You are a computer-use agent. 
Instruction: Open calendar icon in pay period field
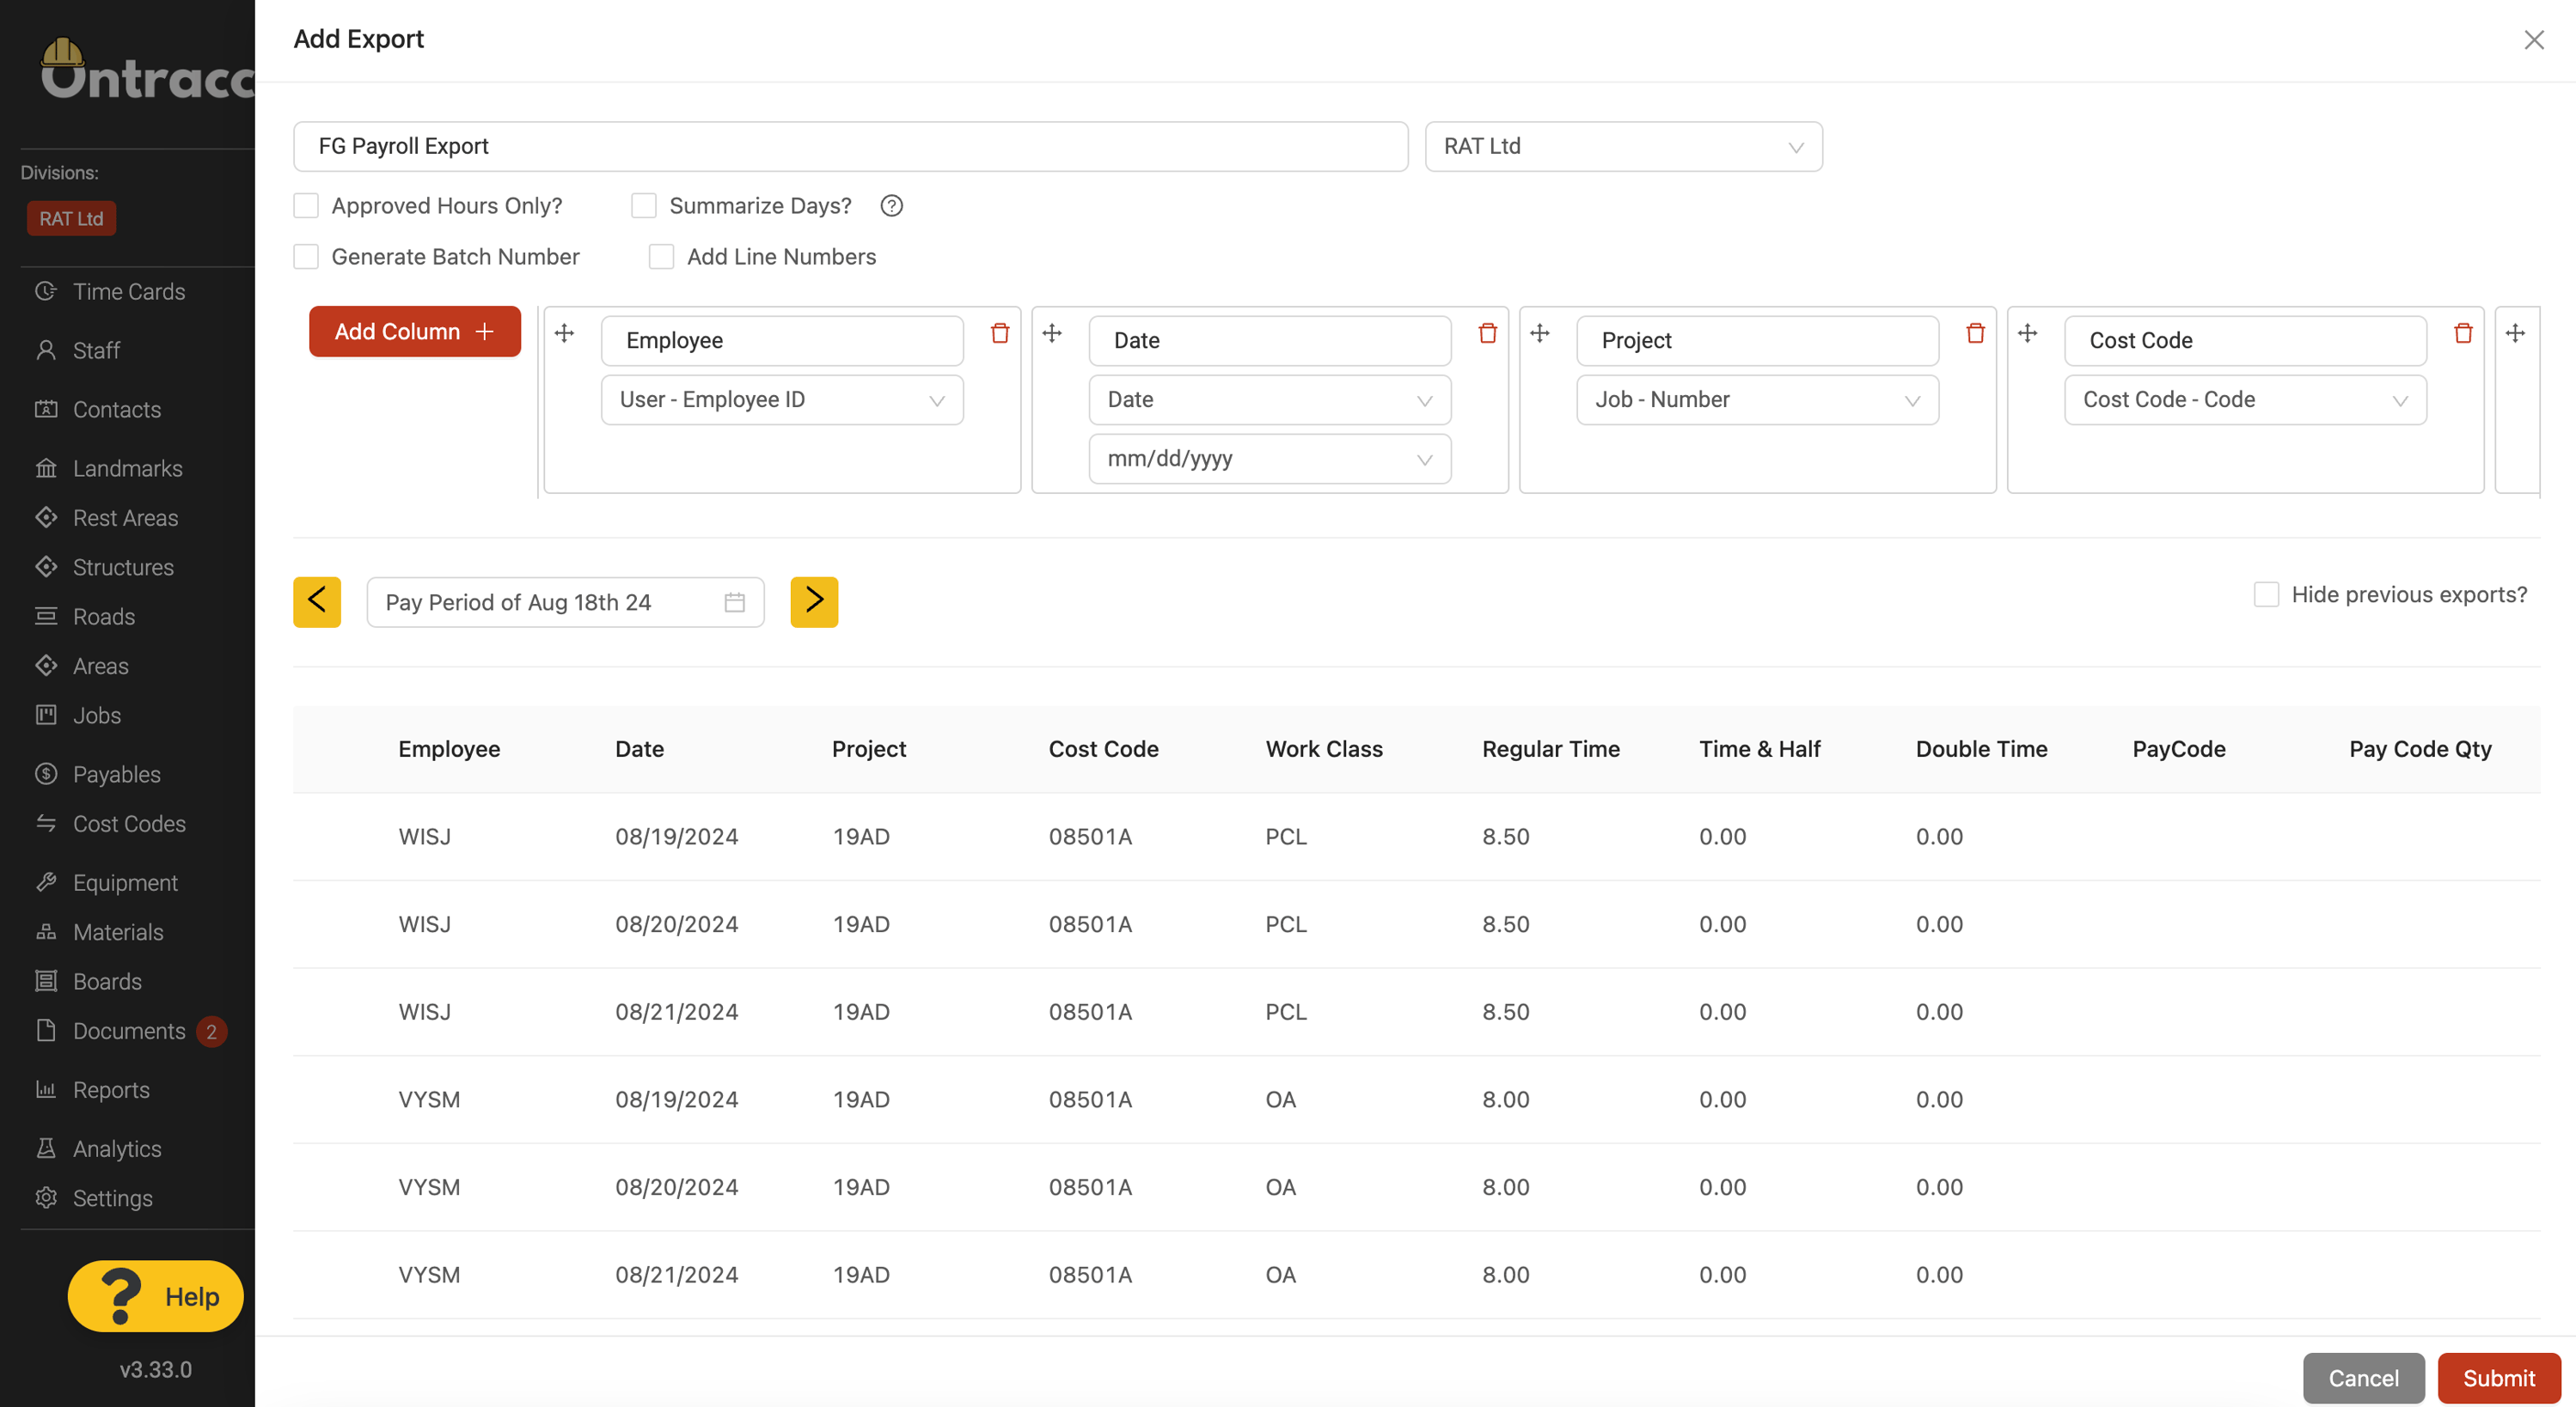(735, 603)
